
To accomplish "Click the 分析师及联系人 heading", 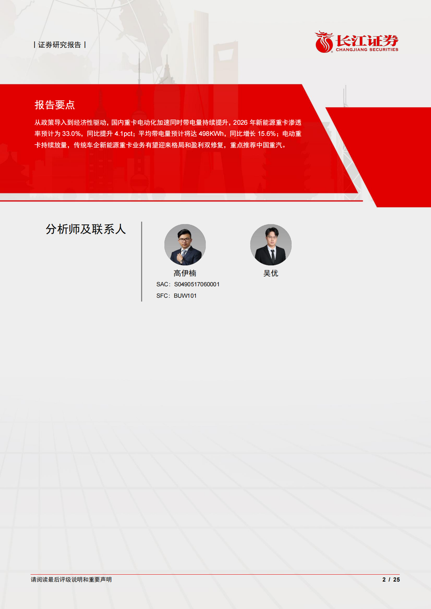I will pyautogui.click(x=86, y=229).
